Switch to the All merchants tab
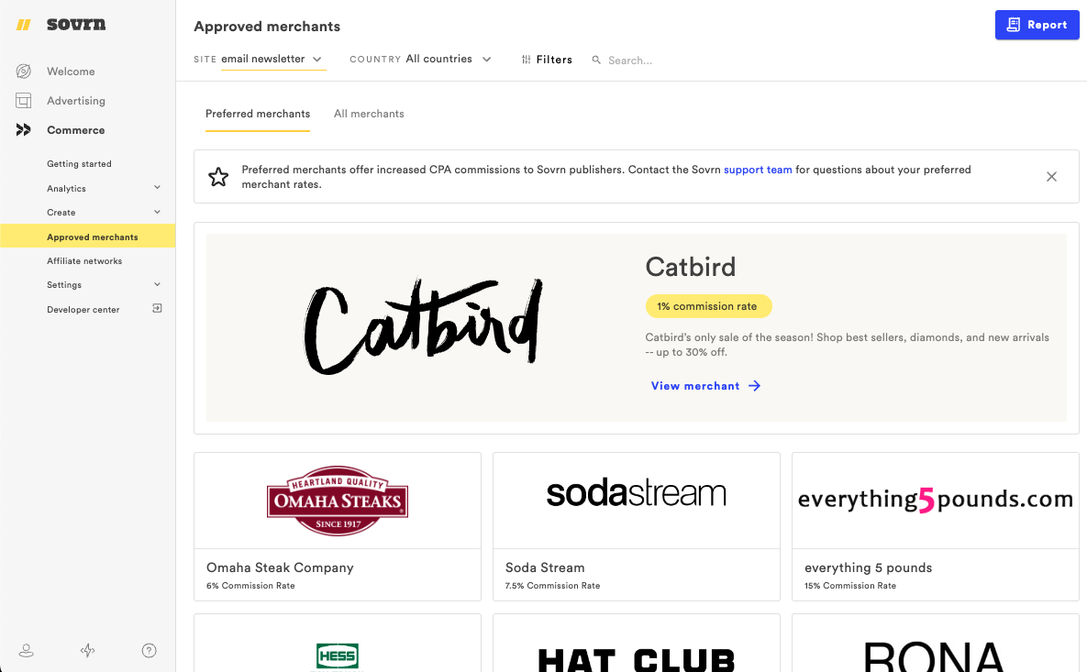Screen dimensions: 1087x672 point(369,114)
